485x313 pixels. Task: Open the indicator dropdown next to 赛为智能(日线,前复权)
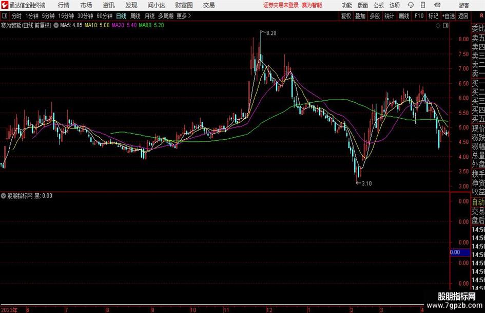point(56,25)
